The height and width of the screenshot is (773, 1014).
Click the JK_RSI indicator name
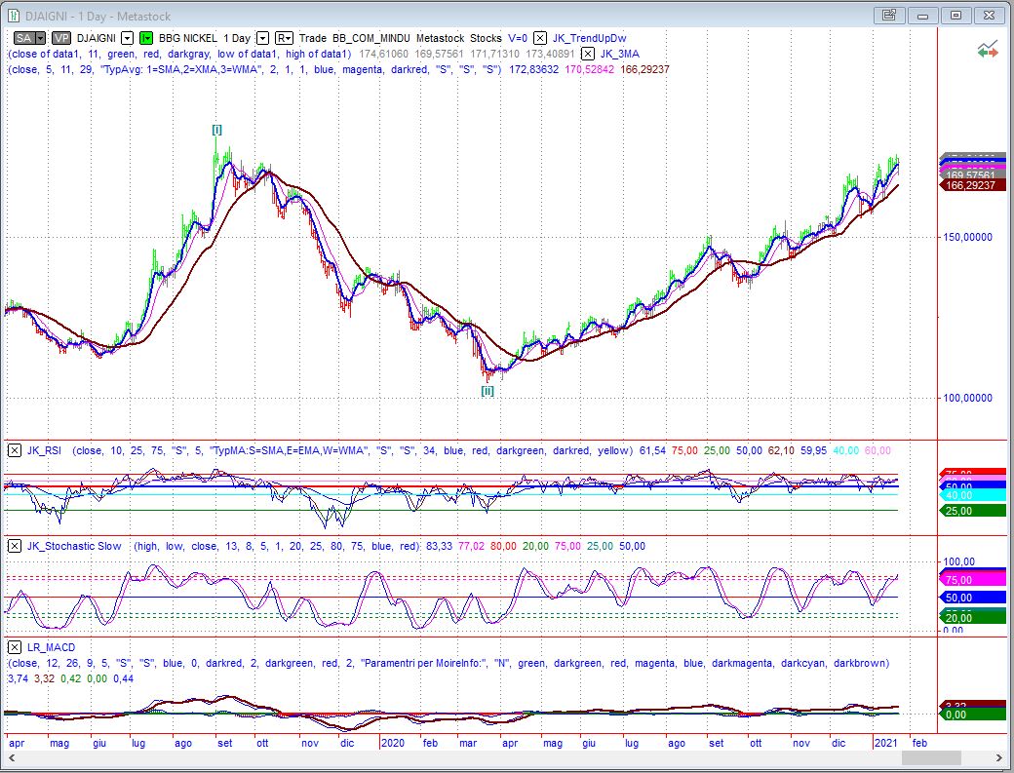44,450
